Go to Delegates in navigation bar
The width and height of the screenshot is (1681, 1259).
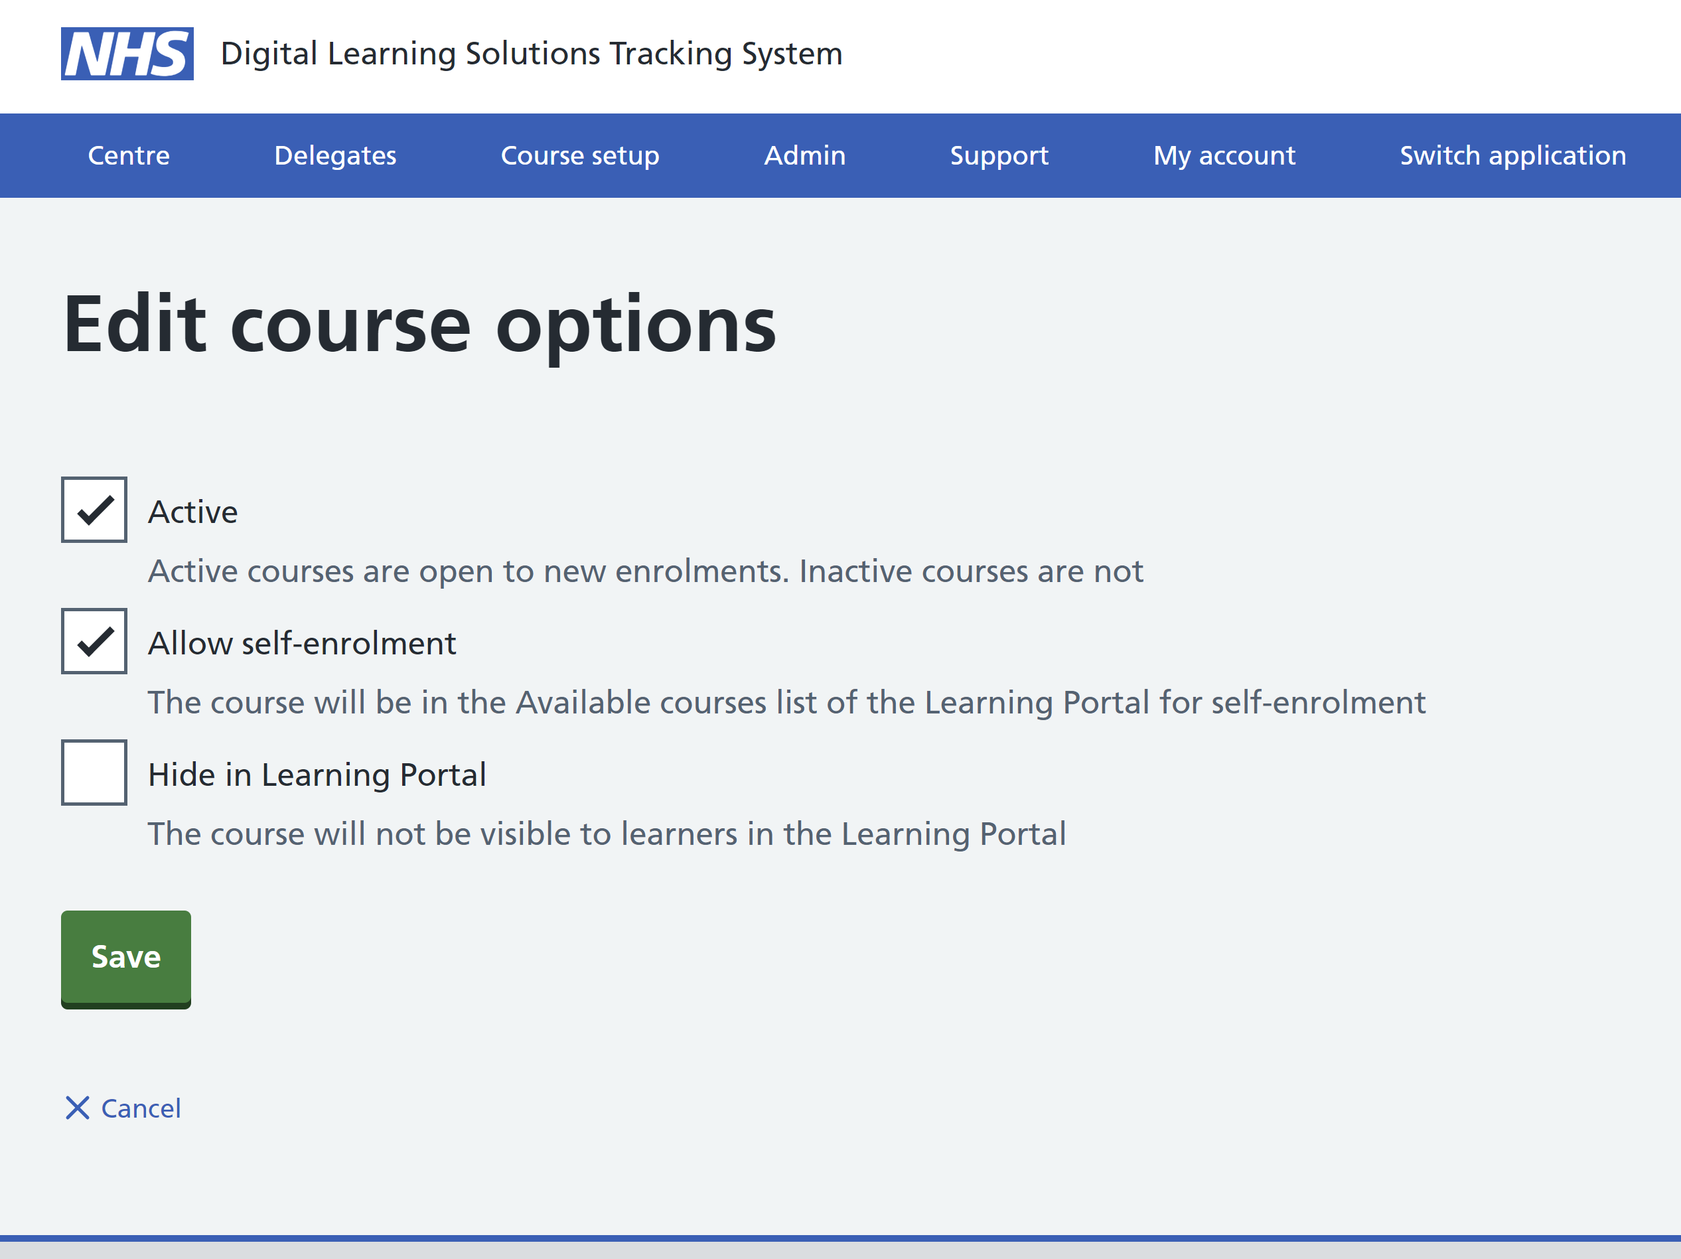click(x=335, y=156)
